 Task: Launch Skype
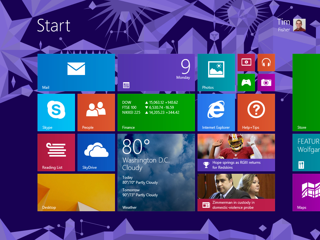coord(56,112)
